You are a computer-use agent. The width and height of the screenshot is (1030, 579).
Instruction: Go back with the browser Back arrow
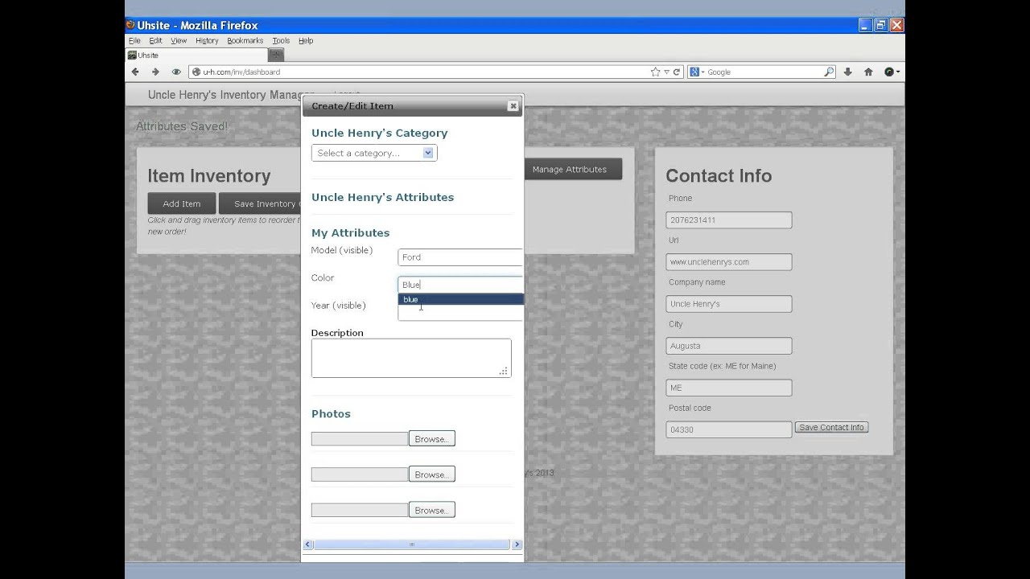point(135,72)
